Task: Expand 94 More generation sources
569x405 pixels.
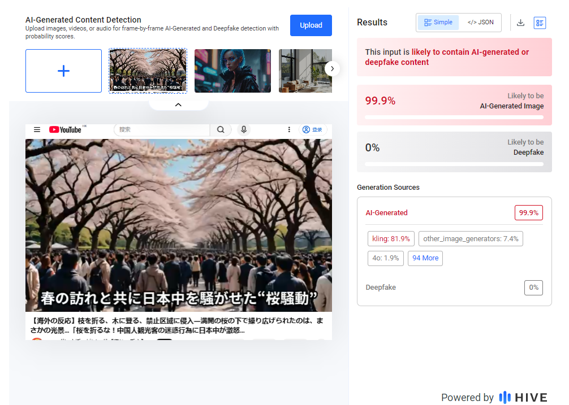Action: tap(425, 258)
